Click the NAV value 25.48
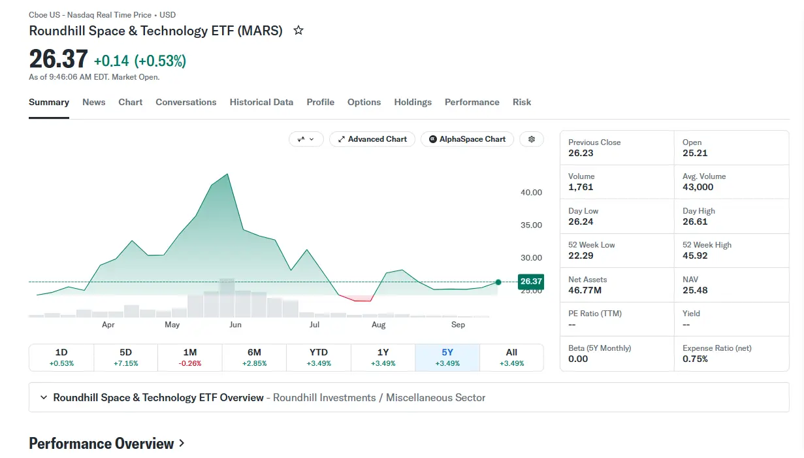Image resolution: width=804 pixels, height=458 pixels. point(695,291)
